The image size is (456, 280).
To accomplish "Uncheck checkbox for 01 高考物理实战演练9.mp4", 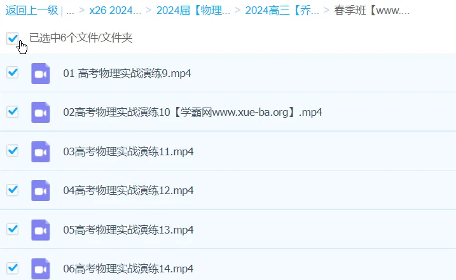I will (13, 73).
